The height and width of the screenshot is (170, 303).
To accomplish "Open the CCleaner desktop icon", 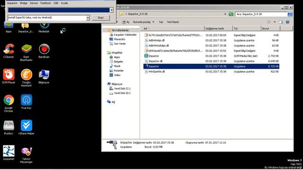I will 9,51.
